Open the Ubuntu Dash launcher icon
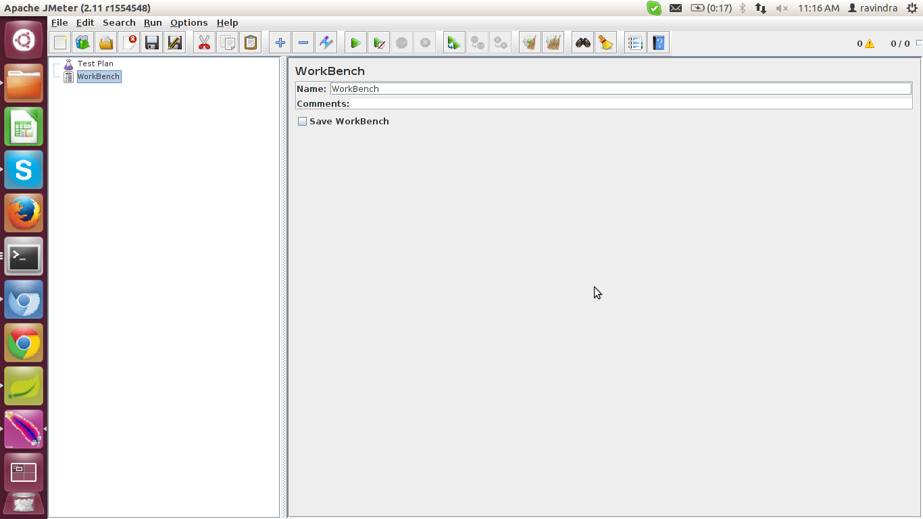The image size is (923, 519). tap(24, 40)
